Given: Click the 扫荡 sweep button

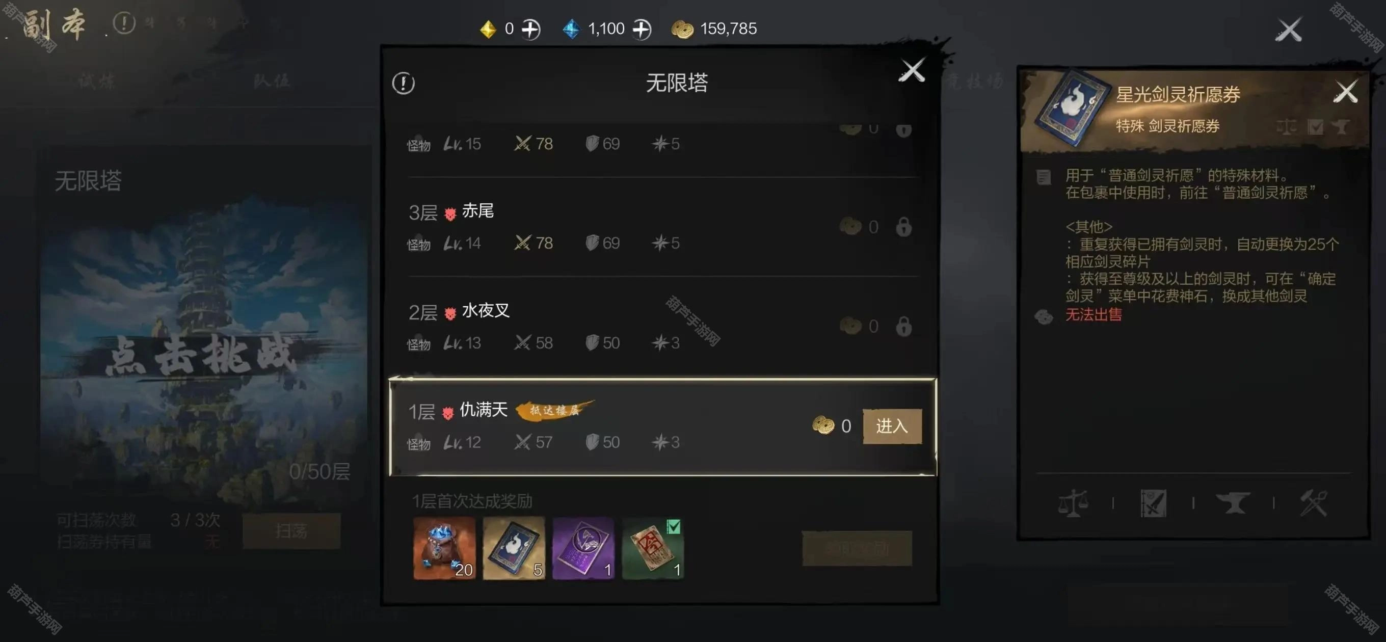Looking at the screenshot, I should point(291,531).
